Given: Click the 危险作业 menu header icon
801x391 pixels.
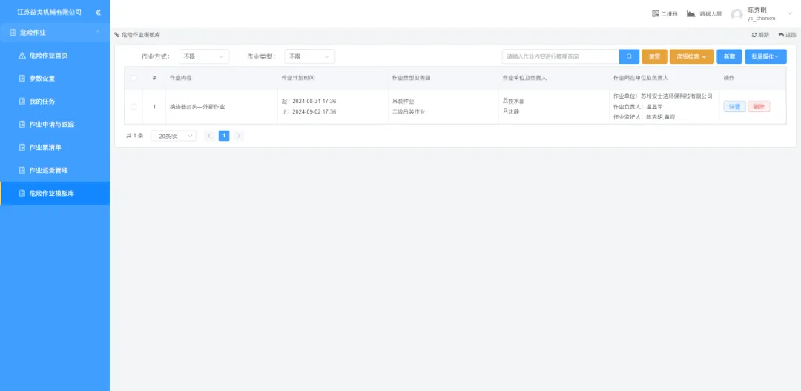Looking at the screenshot, I should 13,32.
